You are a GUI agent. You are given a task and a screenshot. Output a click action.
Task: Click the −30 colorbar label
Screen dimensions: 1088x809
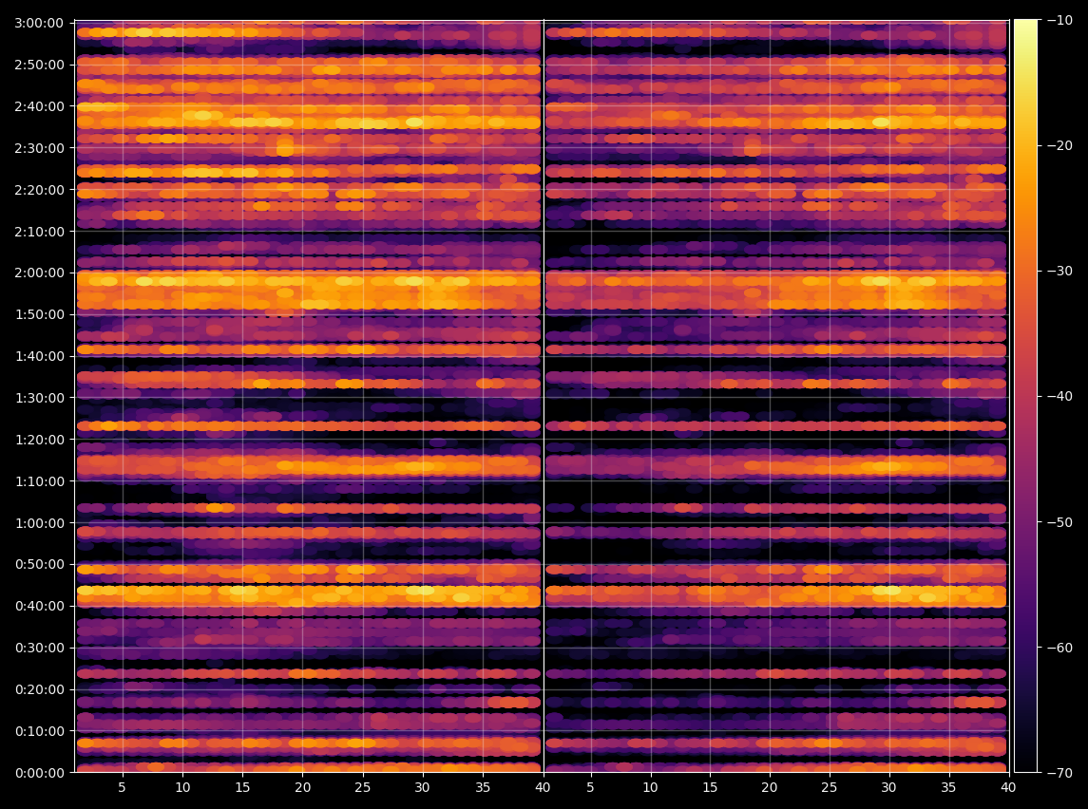tap(1059, 271)
